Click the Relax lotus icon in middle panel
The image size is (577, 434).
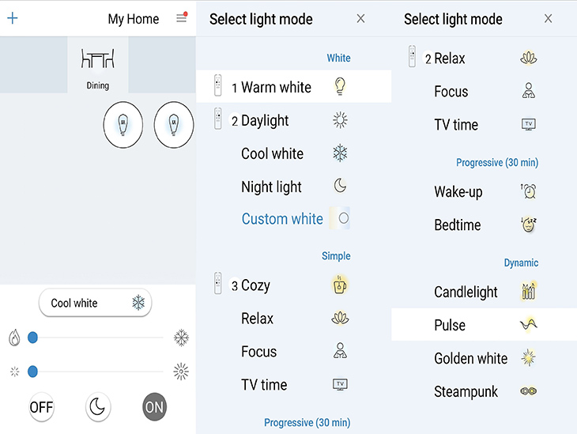click(x=340, y=318)
